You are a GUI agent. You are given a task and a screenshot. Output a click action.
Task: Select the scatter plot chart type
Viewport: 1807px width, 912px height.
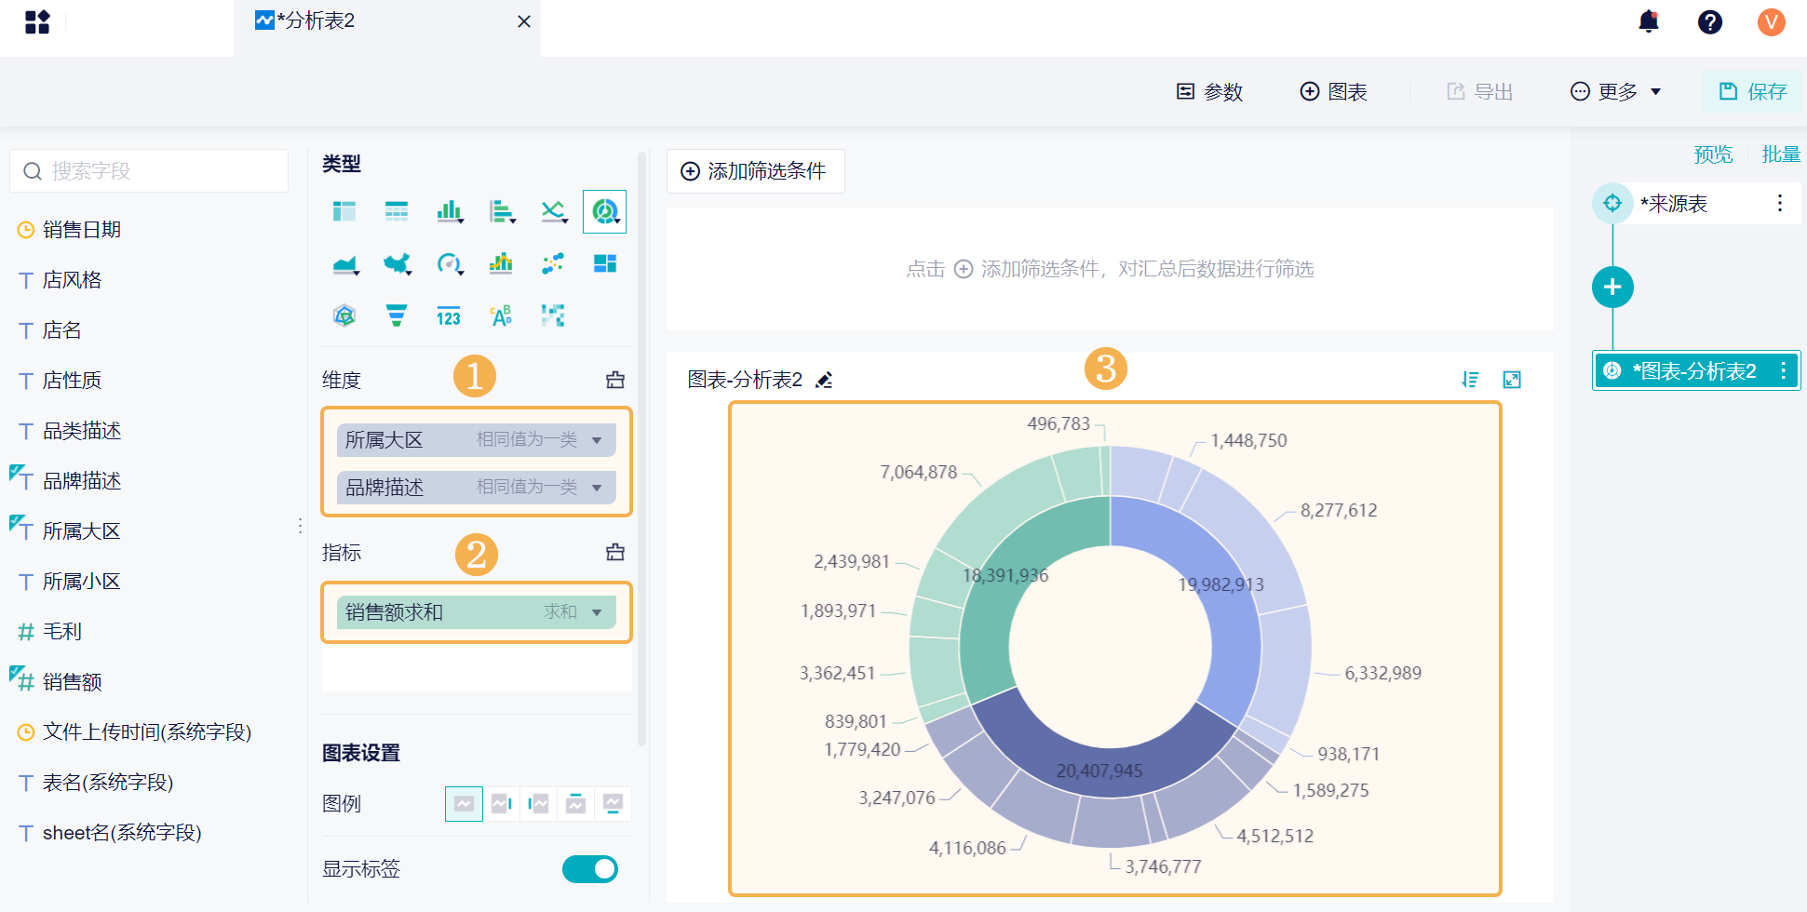553,264
